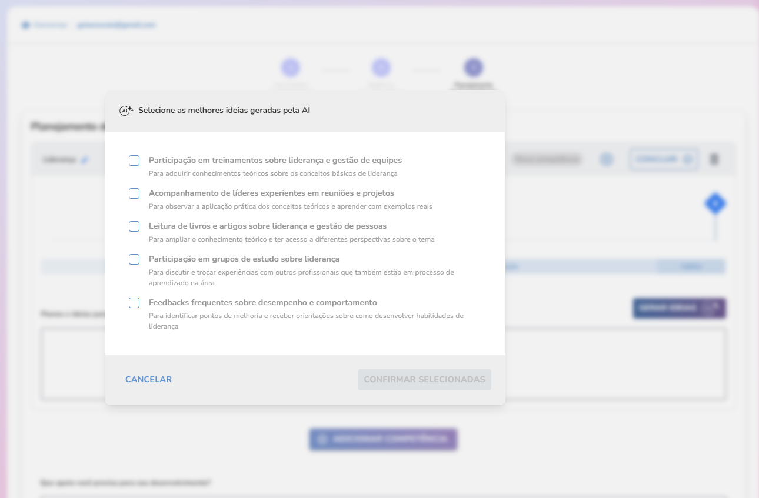The width and height of the screenshot is (759, 498).
Task: Click the blue diamond timeline marker
Action: point(715,203)
